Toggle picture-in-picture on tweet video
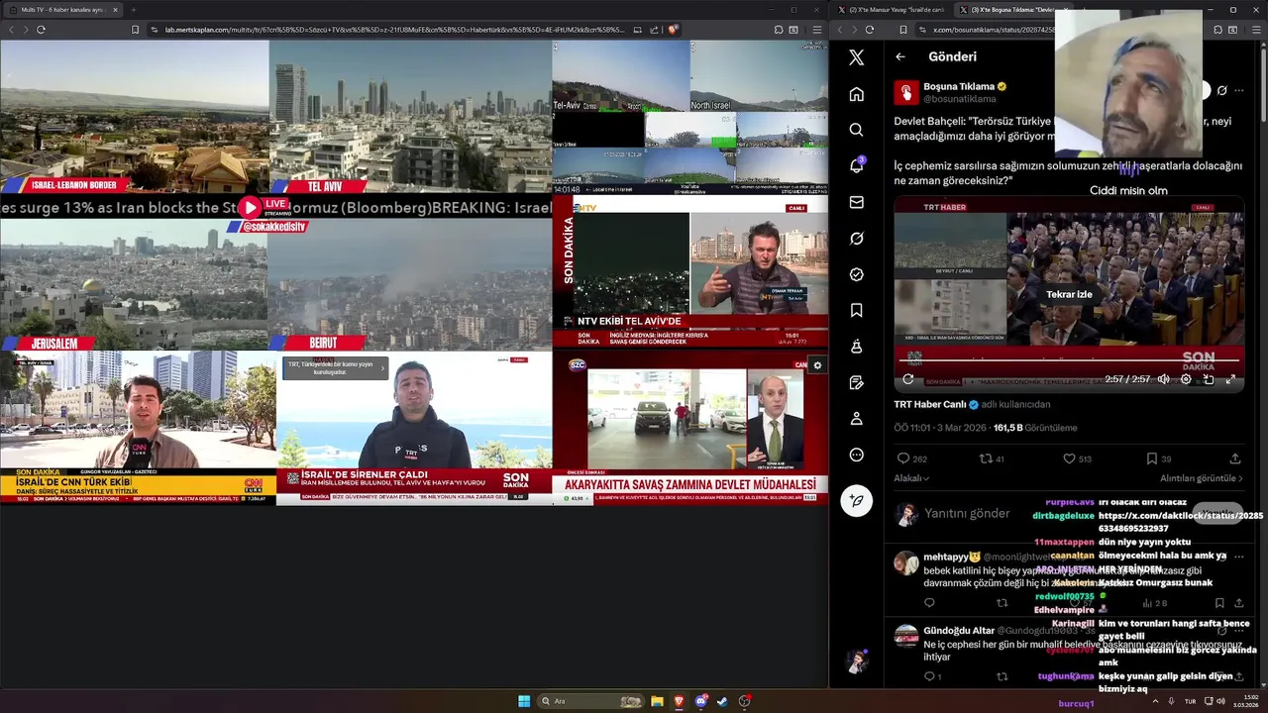The height and width of the screenshot is (713, 1268). [x=1209, y=379]
